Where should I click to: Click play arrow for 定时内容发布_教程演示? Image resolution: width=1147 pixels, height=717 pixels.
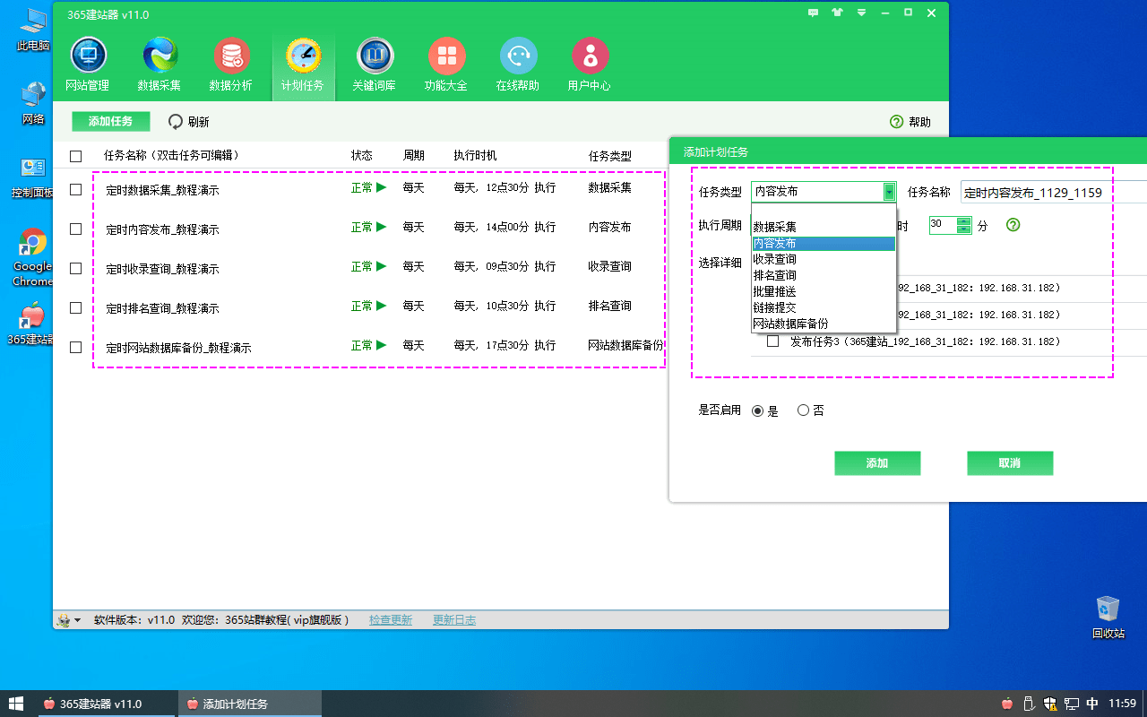382,228
